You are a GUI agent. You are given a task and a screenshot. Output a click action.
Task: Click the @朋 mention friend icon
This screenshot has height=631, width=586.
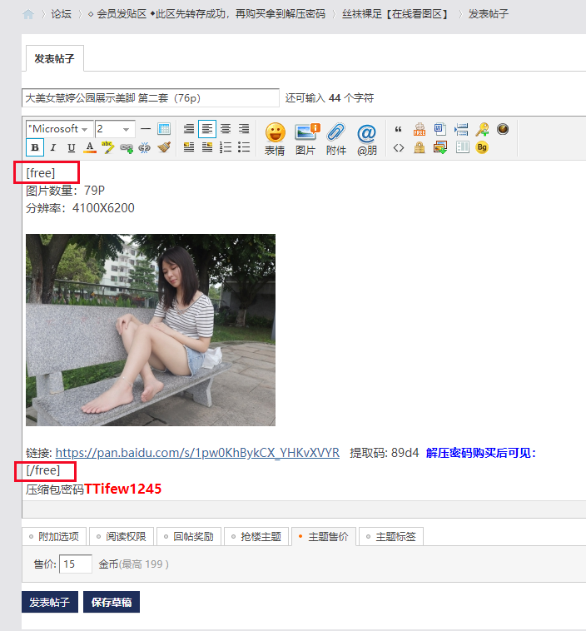366,138
